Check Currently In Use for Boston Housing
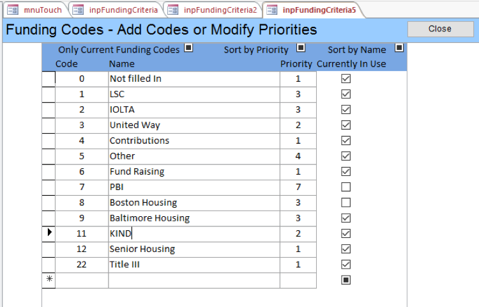The height and width of the screenshot is (307, 479). tap(346, 202)
